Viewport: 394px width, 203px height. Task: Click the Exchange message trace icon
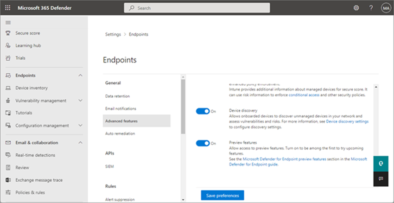(x=8, y=180)
